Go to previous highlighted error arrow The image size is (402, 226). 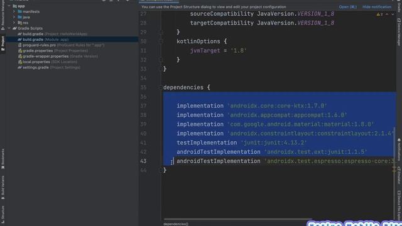[387, 14]
